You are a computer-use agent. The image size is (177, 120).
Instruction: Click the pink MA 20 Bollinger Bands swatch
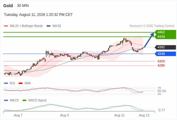(6, 26)
